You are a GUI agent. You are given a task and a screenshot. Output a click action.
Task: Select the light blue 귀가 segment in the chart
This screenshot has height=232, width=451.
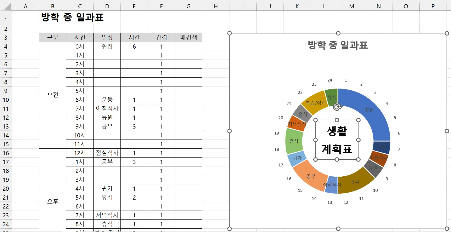[x=297, y=158]
